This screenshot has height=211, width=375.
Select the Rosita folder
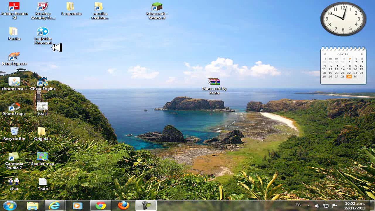[14, 34]
